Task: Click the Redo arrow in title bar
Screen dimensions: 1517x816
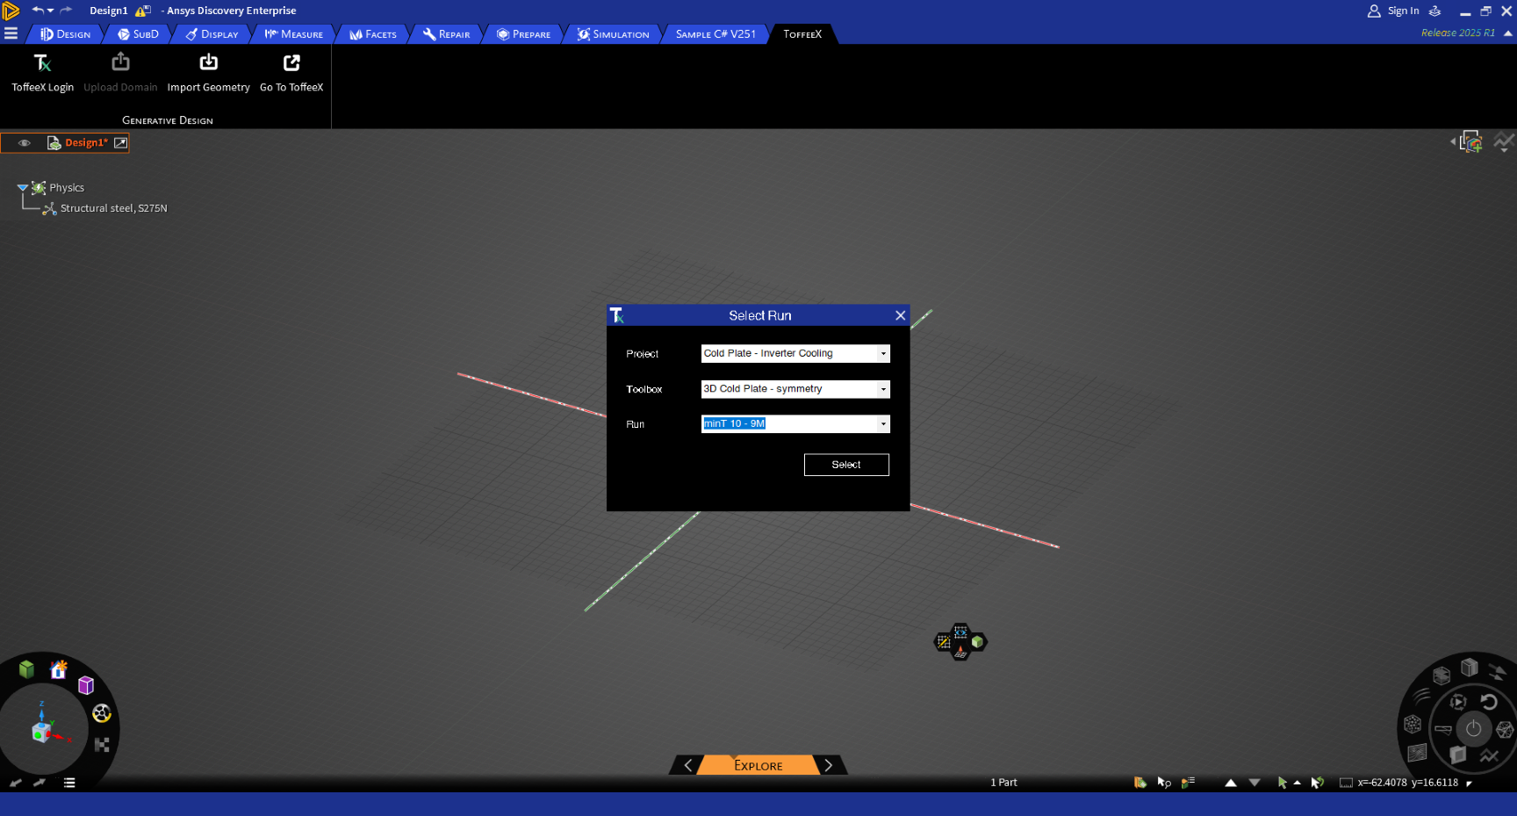Action: 66,10
